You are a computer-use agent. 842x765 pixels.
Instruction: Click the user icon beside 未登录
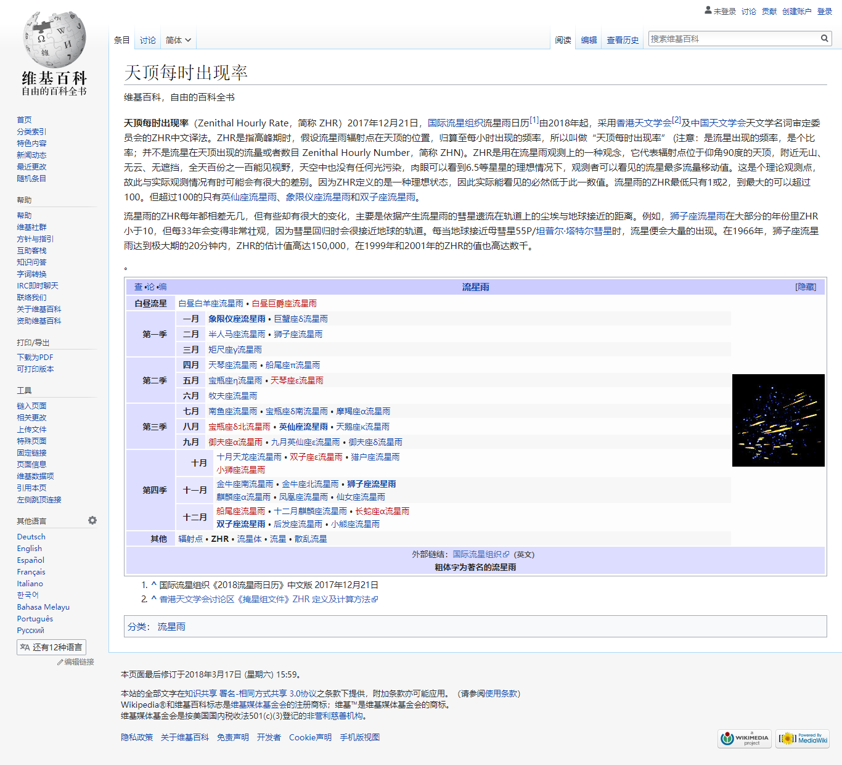pos(708,10)
